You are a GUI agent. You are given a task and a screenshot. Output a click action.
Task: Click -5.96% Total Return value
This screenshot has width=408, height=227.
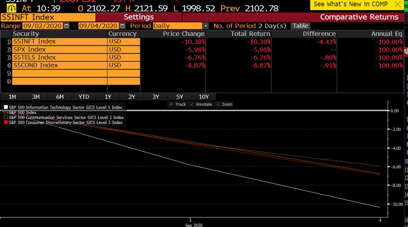pos(260,50)
